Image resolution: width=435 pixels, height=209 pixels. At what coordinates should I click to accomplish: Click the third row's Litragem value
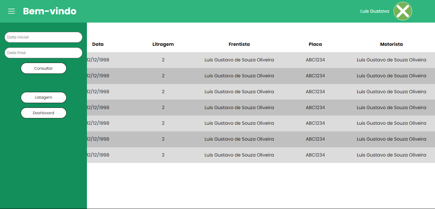pos(163,92)
